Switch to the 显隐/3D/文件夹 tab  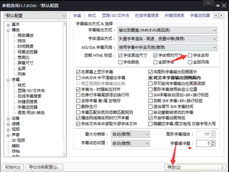(115, 16)
